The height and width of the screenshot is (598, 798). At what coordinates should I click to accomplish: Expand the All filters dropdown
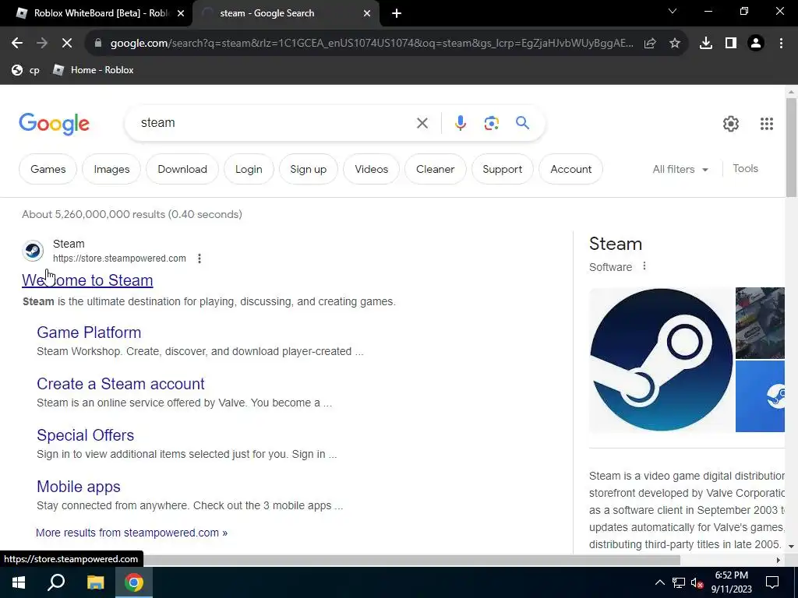(x=680, y=169)
